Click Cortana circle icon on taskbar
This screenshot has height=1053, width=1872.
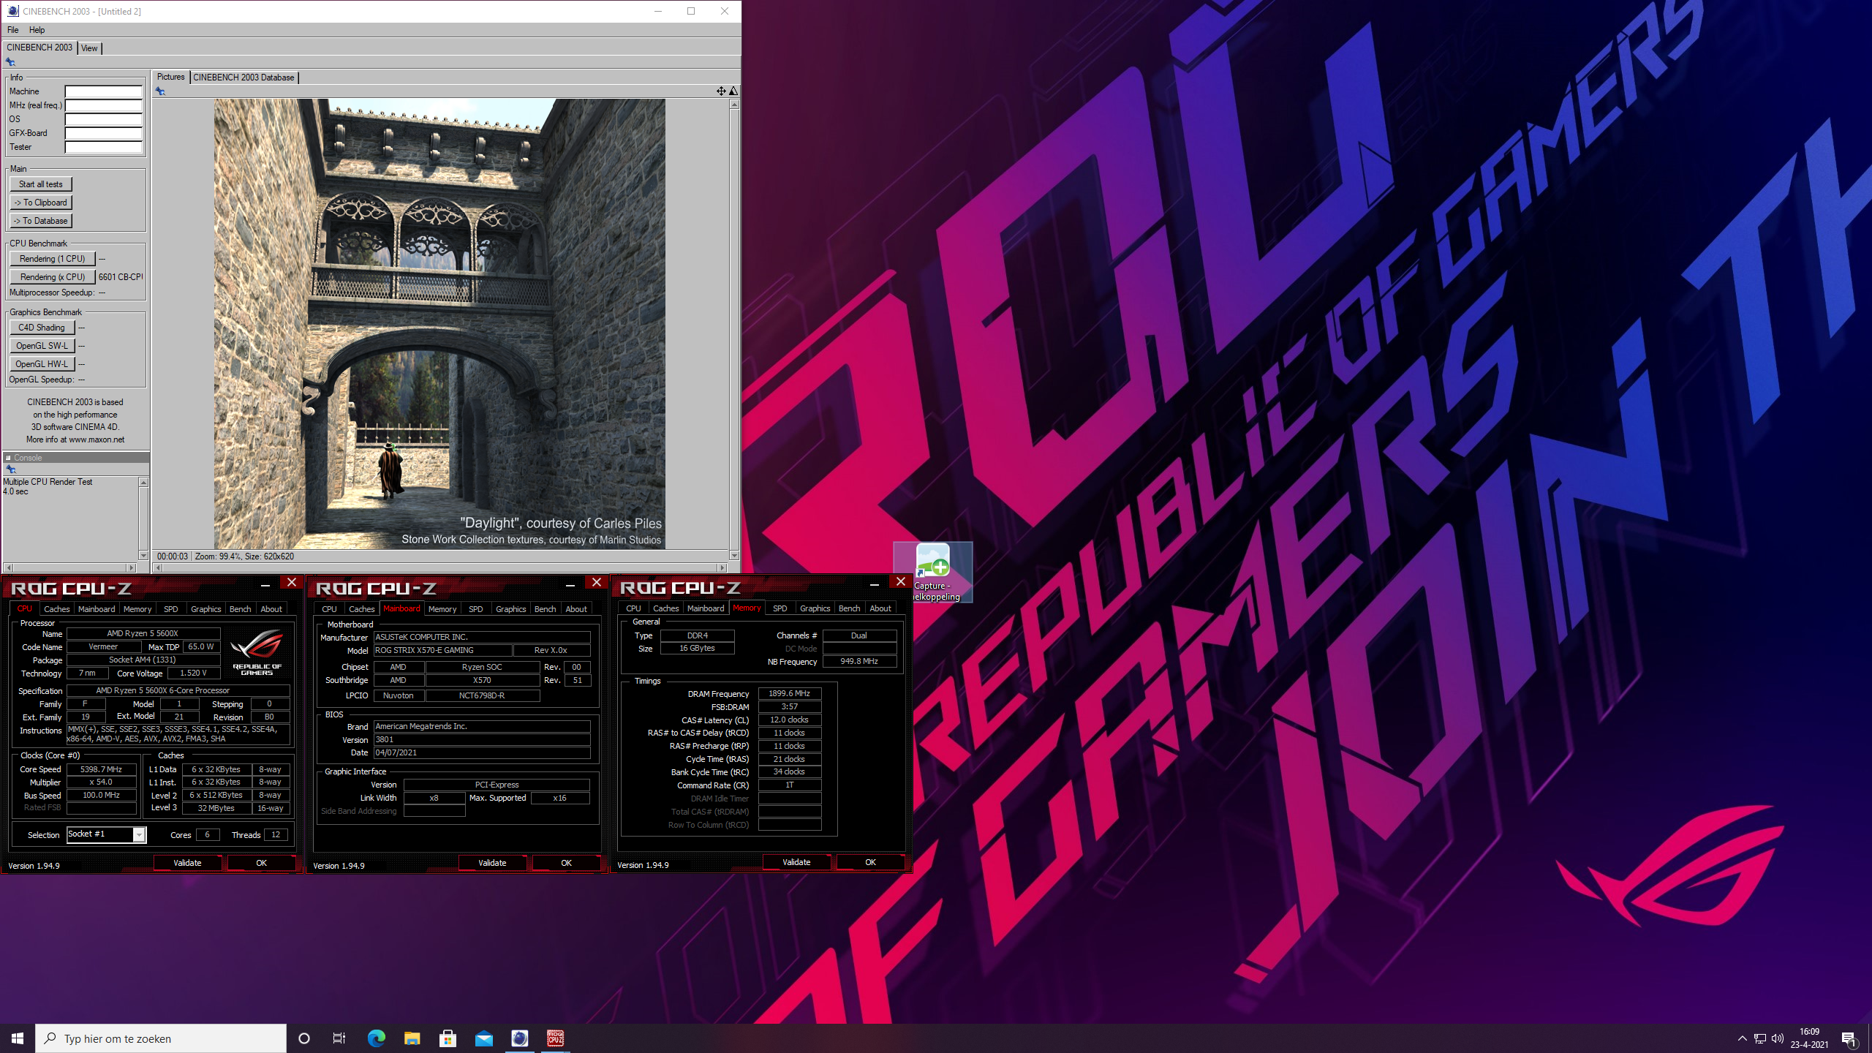[x=304, y=1038]
